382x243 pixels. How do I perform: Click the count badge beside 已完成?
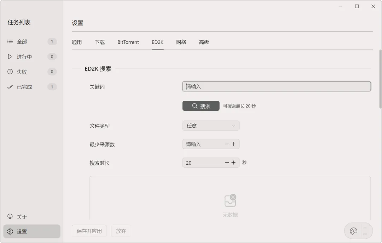[x=52, y=87]
